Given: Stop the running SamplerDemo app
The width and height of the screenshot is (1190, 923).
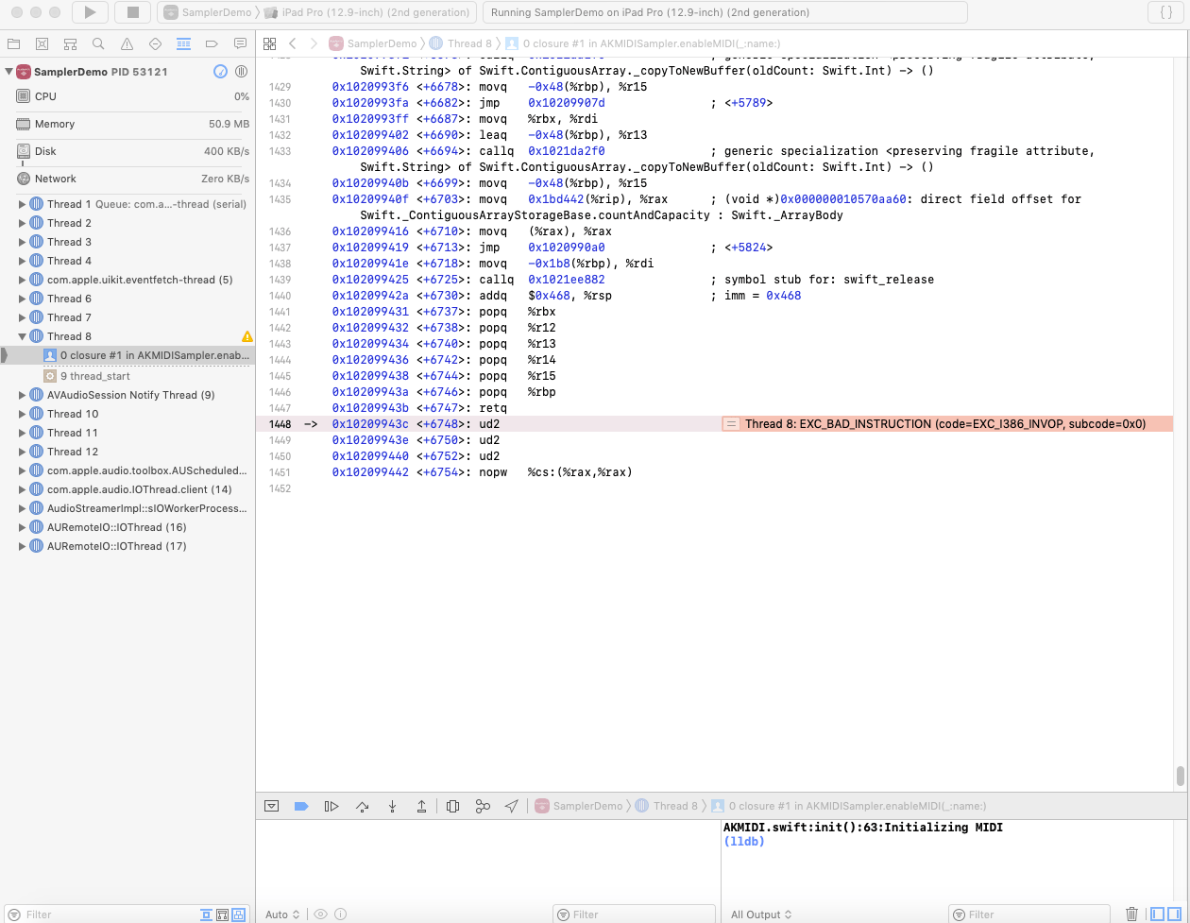Looking at the screenshot, I should click(x=132, y=13).
